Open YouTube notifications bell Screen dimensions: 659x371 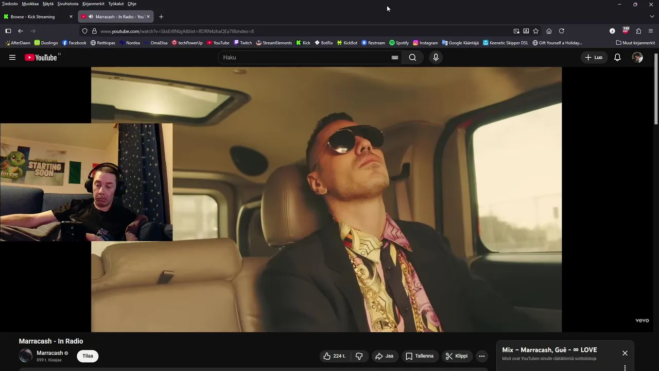point(617,57)
